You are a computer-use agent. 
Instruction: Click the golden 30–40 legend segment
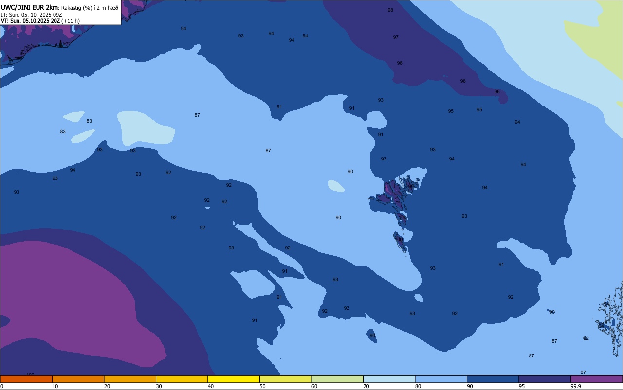(x=182, y=379)
